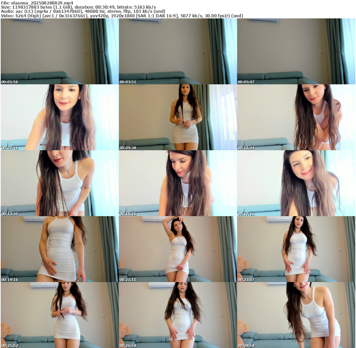Click the 00:28:54 timestamp label
Viewport: 356px width, 348px height.
(246, 346)
